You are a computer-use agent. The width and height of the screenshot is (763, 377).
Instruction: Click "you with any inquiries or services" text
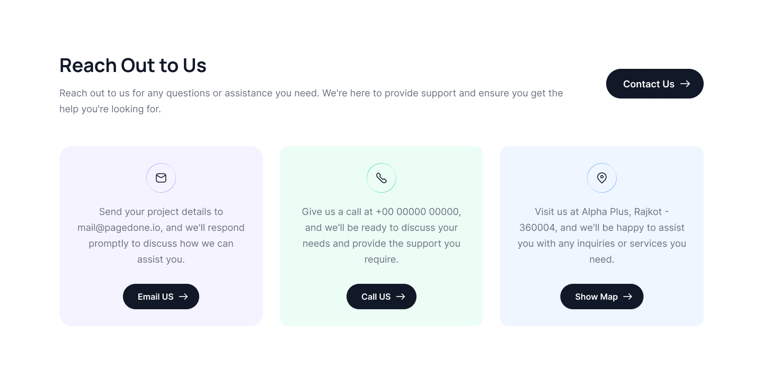point(593,244)
